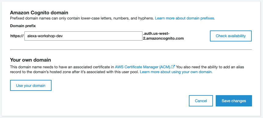Cancel the domain configuration
Image resolution: width=263 pixels, height=118 pixels.
pyautogui.click(x=201, y=101)
